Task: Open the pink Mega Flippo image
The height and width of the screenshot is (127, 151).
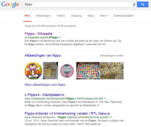Action: (x=67, y=71)
